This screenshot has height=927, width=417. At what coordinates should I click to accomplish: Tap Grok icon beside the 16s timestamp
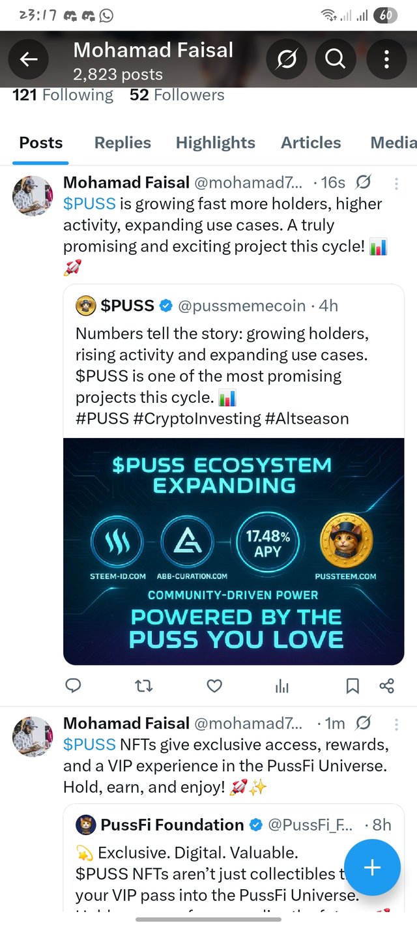tap(364, 183)
